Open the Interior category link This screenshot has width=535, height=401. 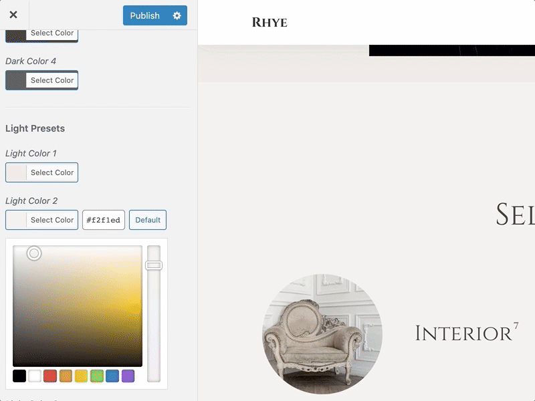[x=463, y=333]
